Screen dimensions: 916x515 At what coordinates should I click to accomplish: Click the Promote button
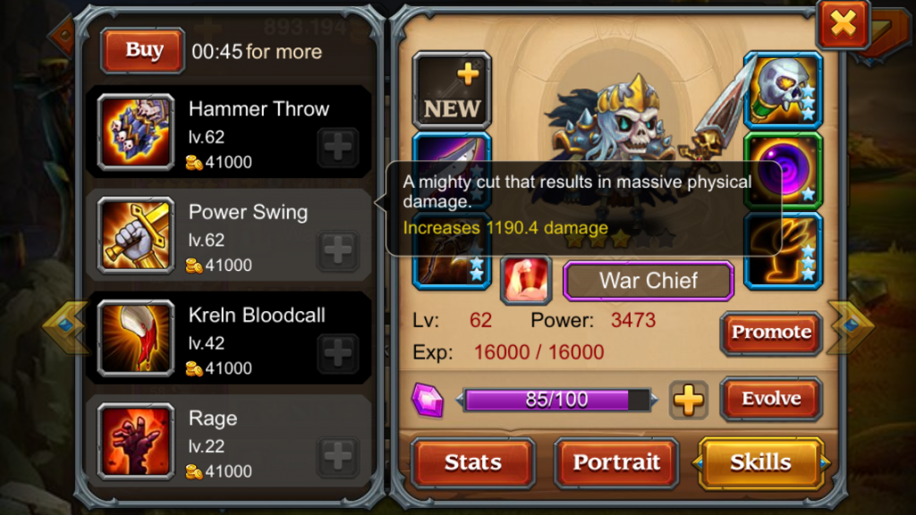(x=771, y=333)
